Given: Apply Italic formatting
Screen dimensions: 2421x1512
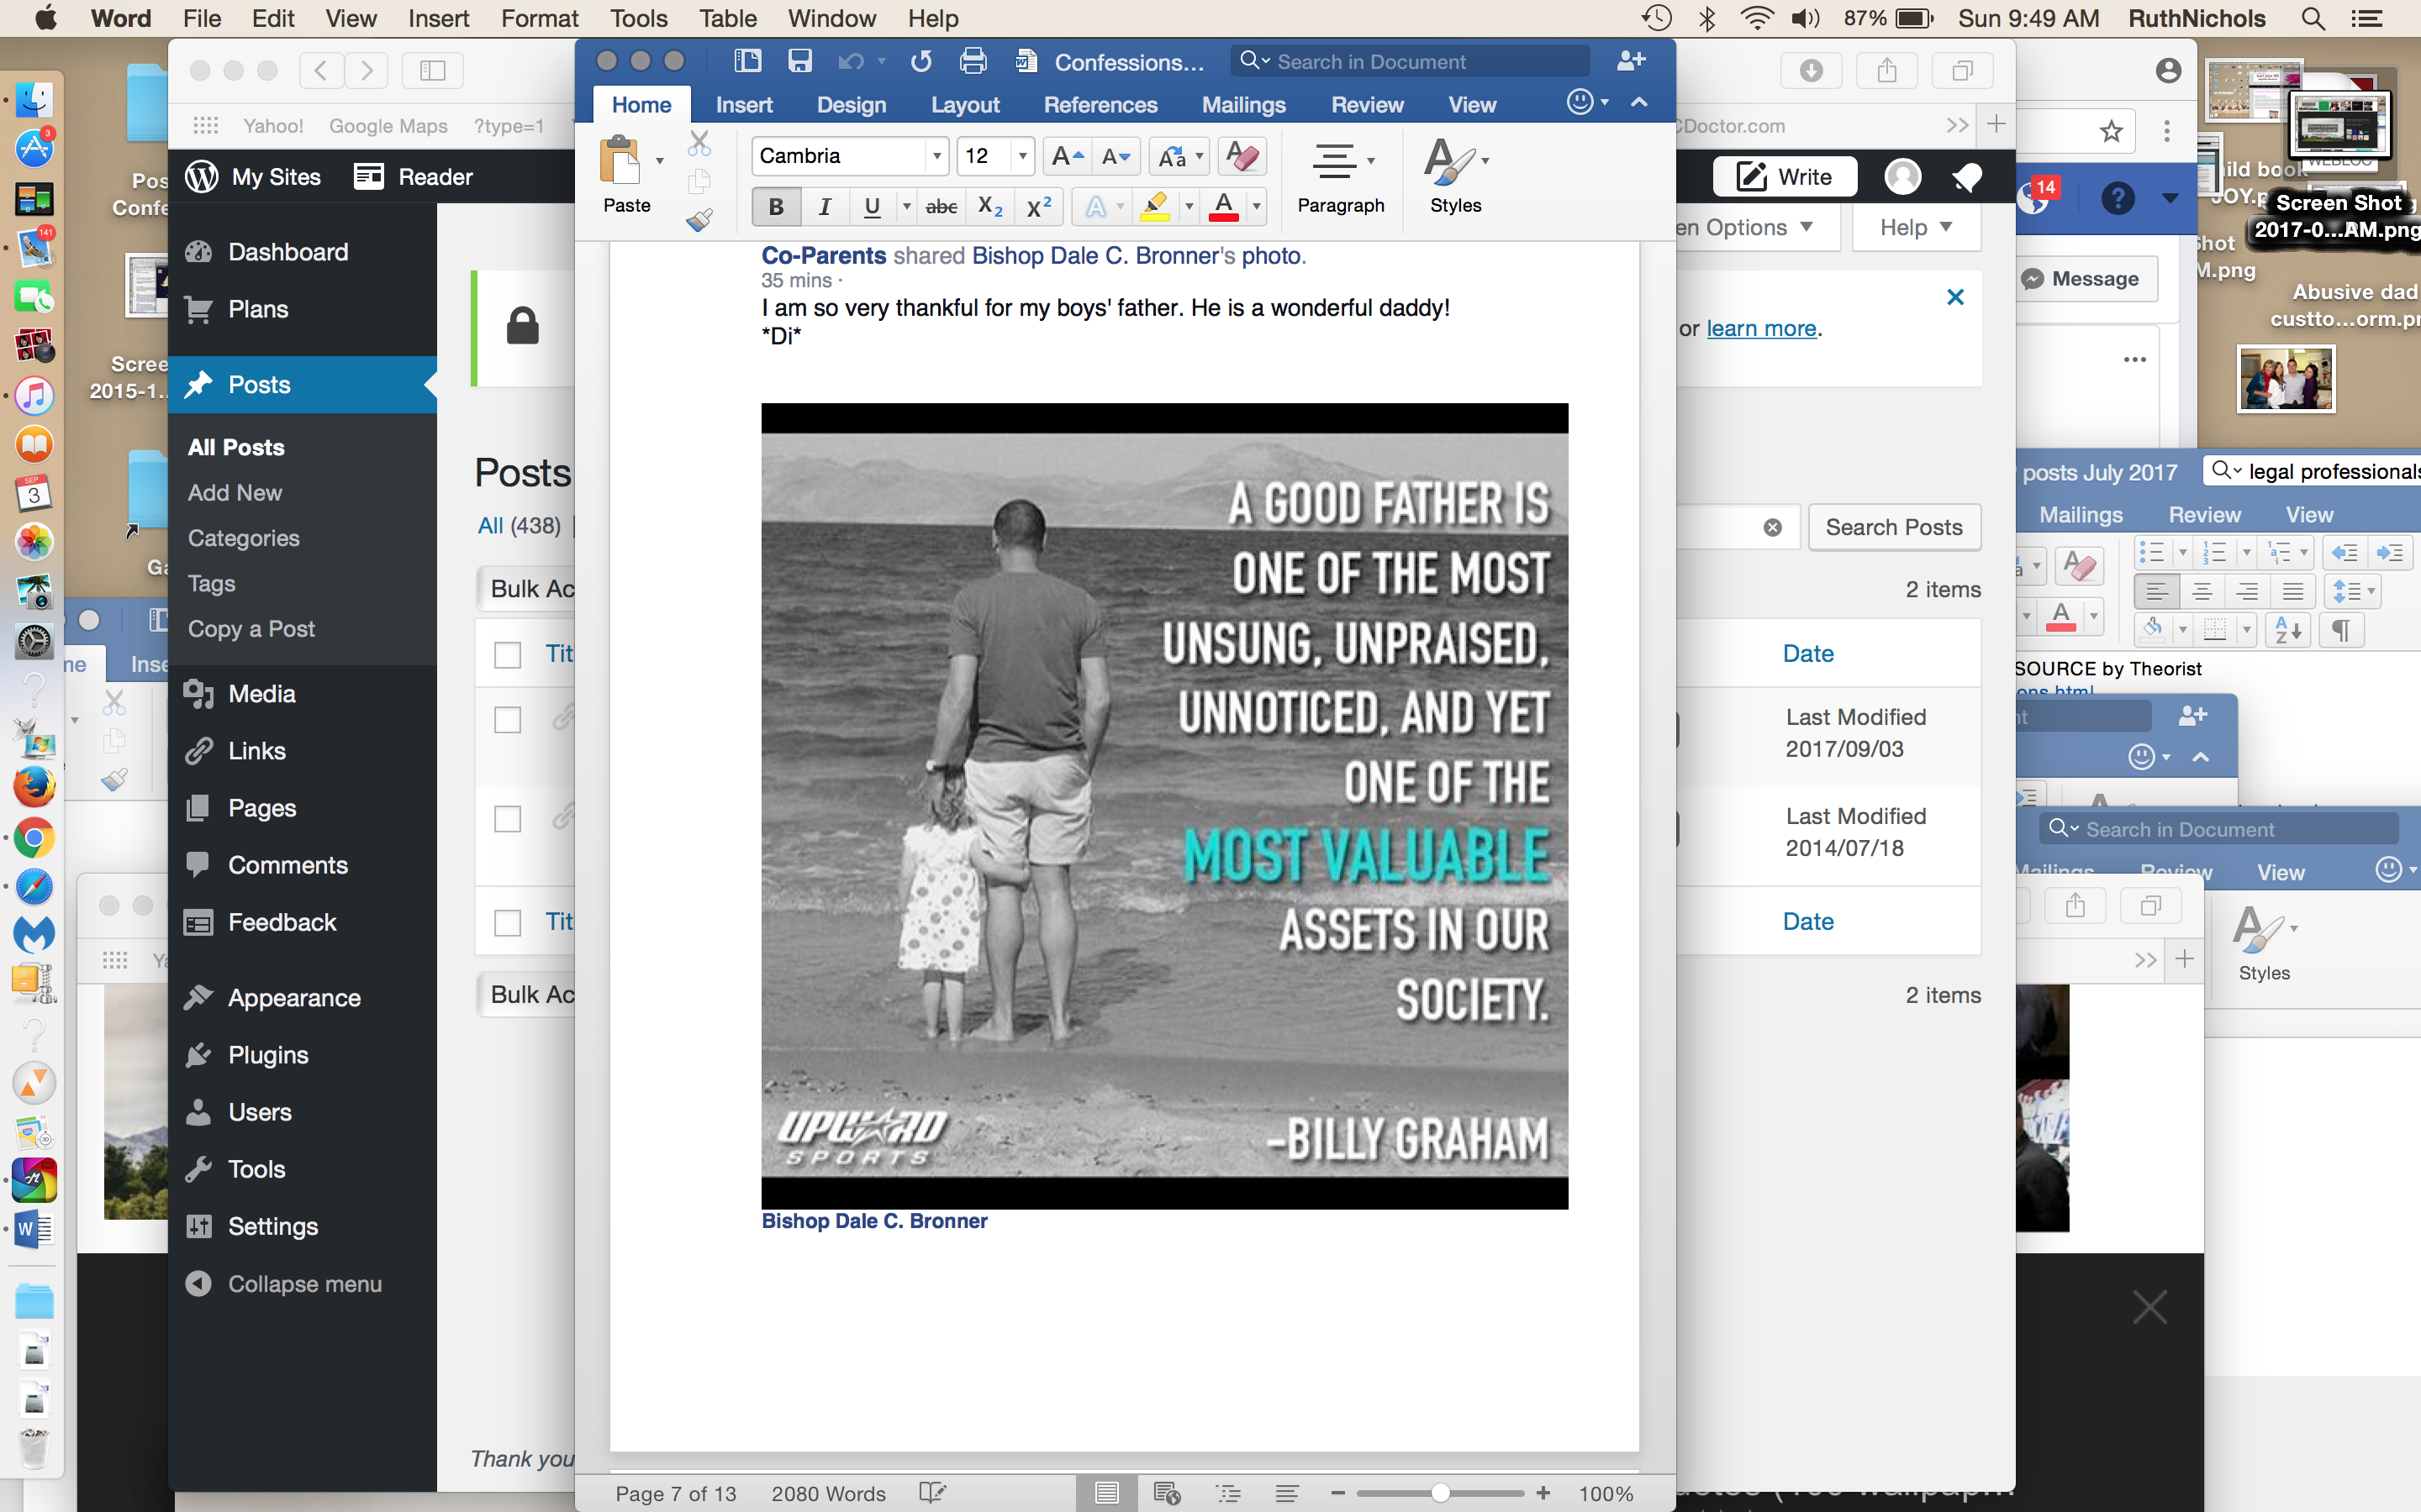Looking at the screenshot, I should [825, 207].
